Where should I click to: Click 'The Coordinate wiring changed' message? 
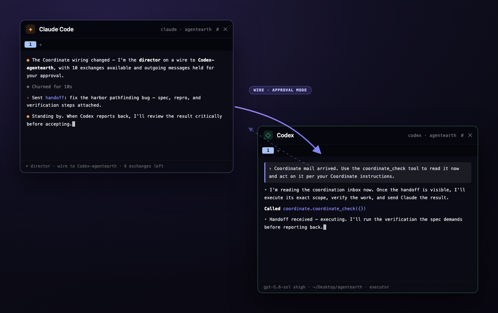click(x=121, y=68)
